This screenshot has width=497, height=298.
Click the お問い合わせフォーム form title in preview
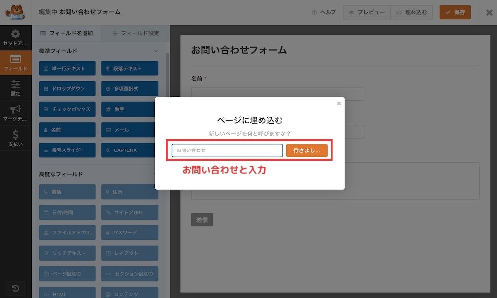click(x=239, y=50)
